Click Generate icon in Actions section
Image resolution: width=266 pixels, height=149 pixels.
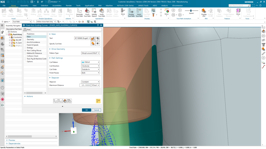click(55, 101)
